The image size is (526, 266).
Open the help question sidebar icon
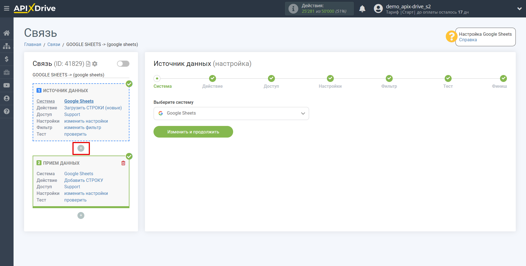point(7,111)
